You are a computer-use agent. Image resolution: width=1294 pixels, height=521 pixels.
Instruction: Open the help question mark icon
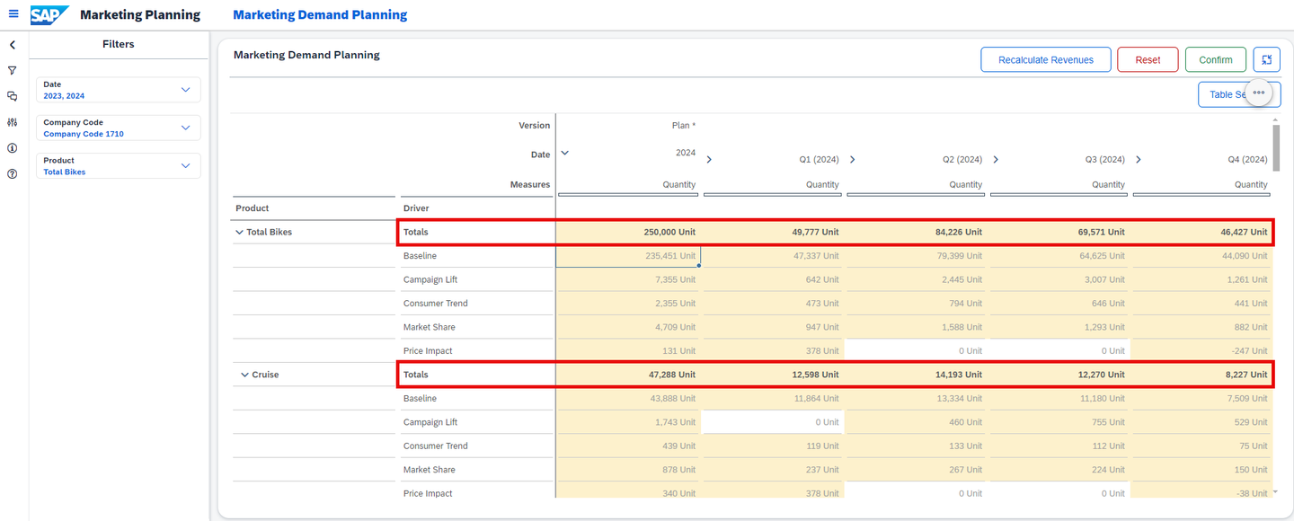pos(13,174)
